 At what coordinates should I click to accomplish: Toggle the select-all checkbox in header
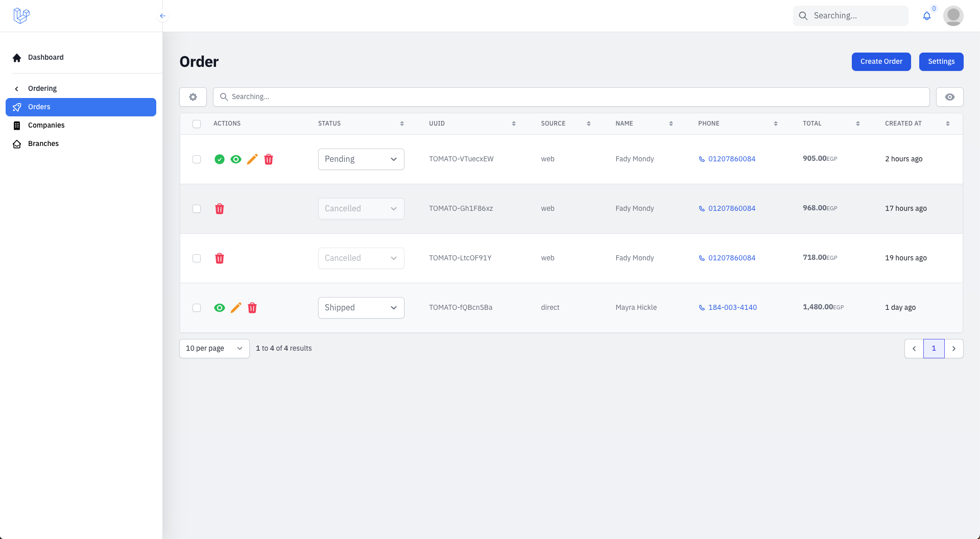[197, 124]
